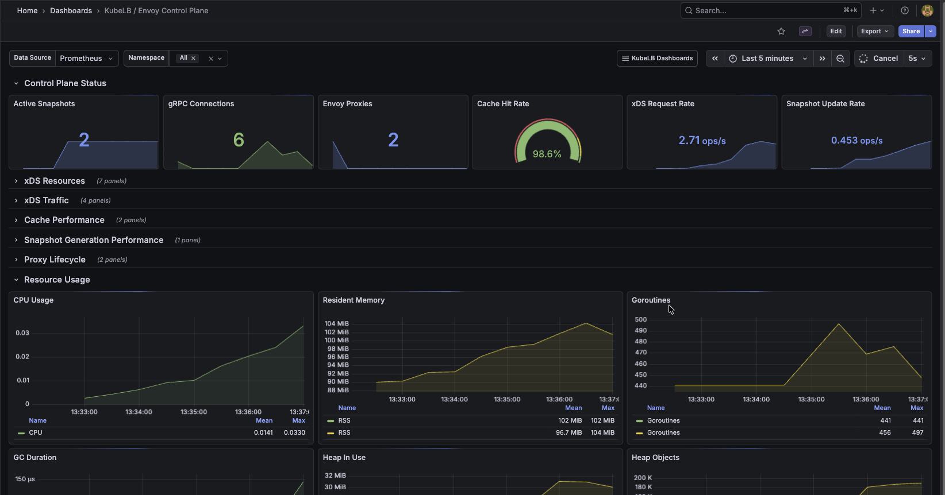Image resolution: width=945 pixels, height=495 pixels.
Task: Open the help question mark menu
Action: pyautogui.click(x=905, y=10)
